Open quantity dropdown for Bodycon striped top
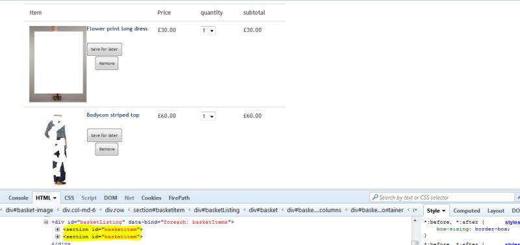Image resolution: width=520 pixels, height=245 pixels. tap(208, 117)
